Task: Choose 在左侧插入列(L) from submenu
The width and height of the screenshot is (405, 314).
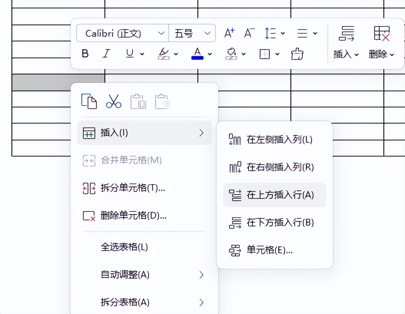Action: [274, 140]
